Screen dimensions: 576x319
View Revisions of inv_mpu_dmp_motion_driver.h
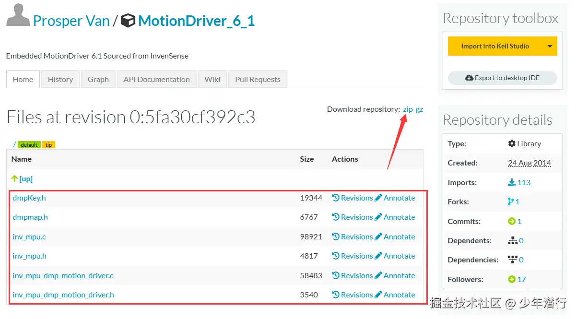tap(353, 295)
